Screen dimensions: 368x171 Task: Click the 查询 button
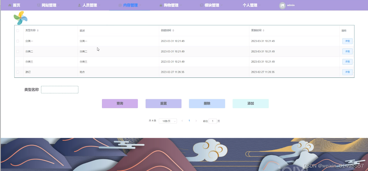(120, 103)
